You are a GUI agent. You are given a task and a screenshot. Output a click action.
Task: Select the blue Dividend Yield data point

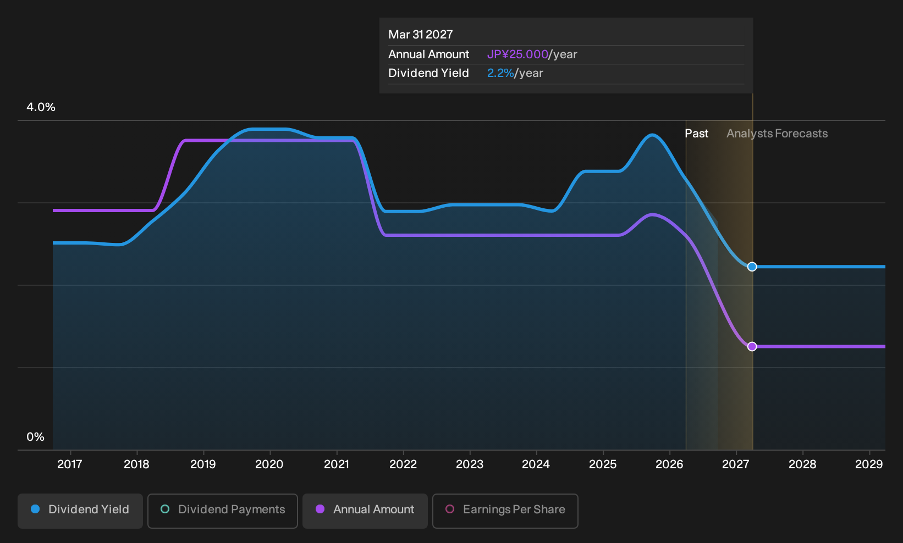coord(752,267)
